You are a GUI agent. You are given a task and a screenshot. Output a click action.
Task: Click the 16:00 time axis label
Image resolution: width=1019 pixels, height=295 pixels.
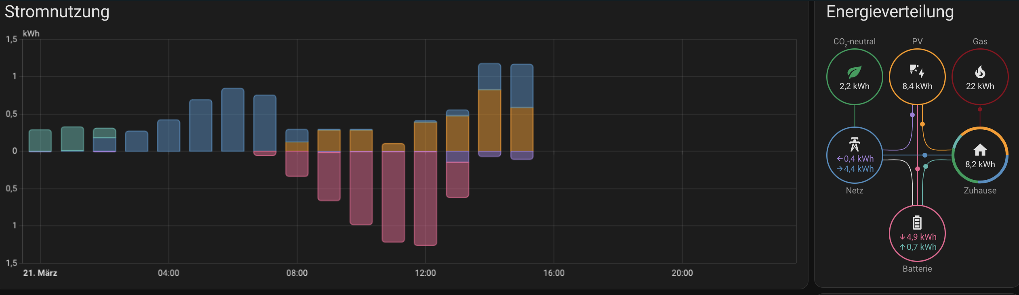point(554,273)
